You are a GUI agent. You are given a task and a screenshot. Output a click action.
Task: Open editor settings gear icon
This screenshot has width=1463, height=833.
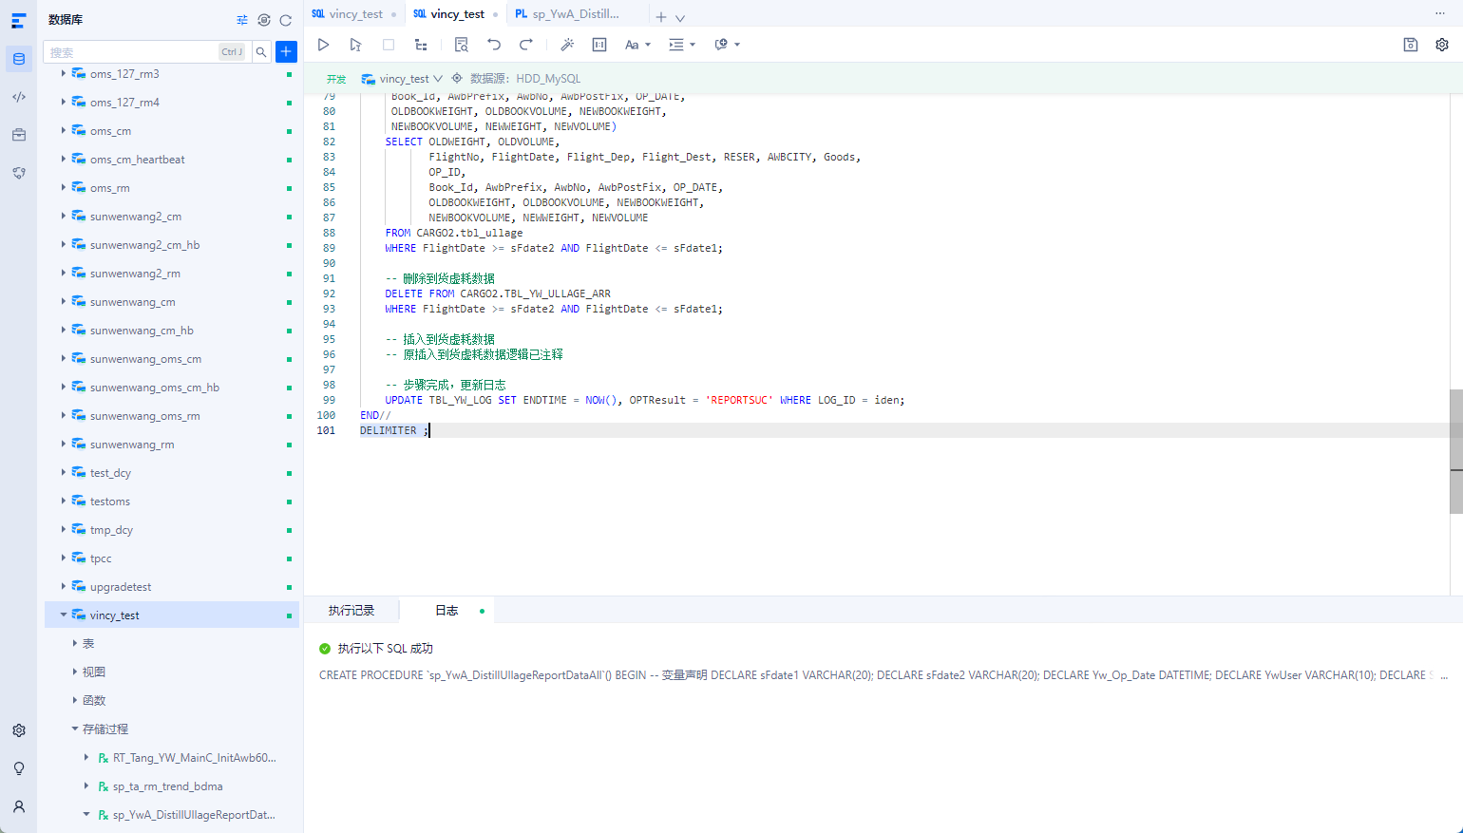coord(1442,45)
